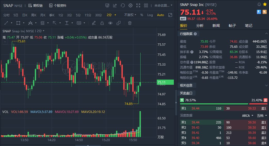Toggle the favorite star for SNAP

[265, 4]
